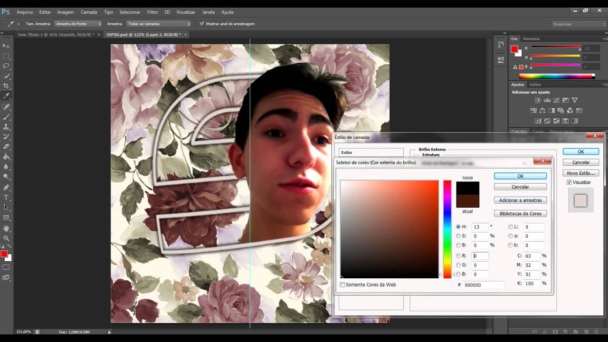Open the Filtro menu
The height and width of the screenshot is (342, 608).
(x=152, y=12)
